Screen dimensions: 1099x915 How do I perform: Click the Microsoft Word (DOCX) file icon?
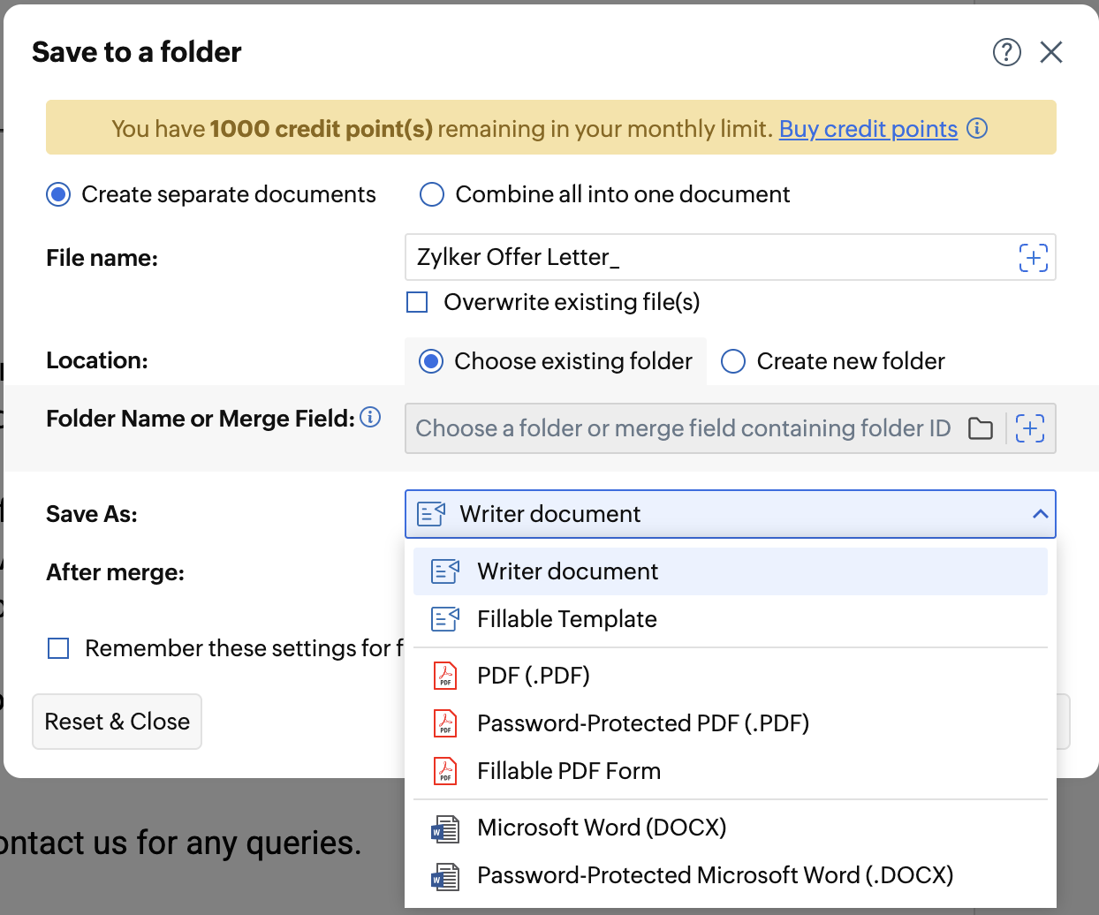point(445,828)
